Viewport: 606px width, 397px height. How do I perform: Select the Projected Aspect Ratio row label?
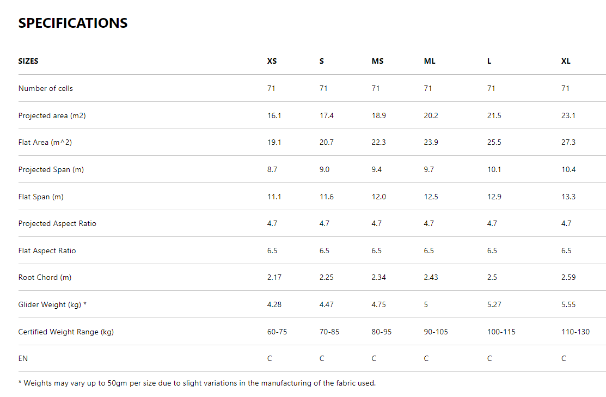point(57,223)
